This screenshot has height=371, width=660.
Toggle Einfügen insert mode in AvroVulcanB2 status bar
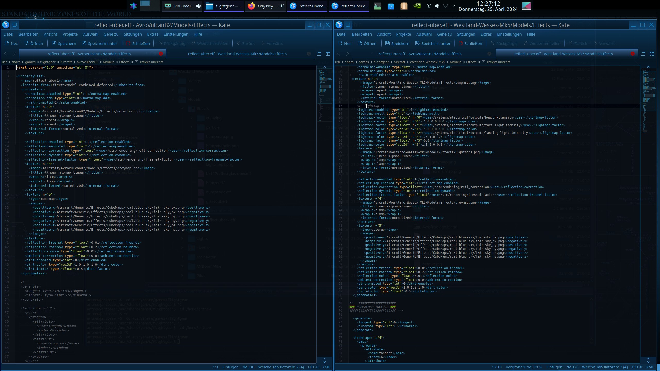230,367
